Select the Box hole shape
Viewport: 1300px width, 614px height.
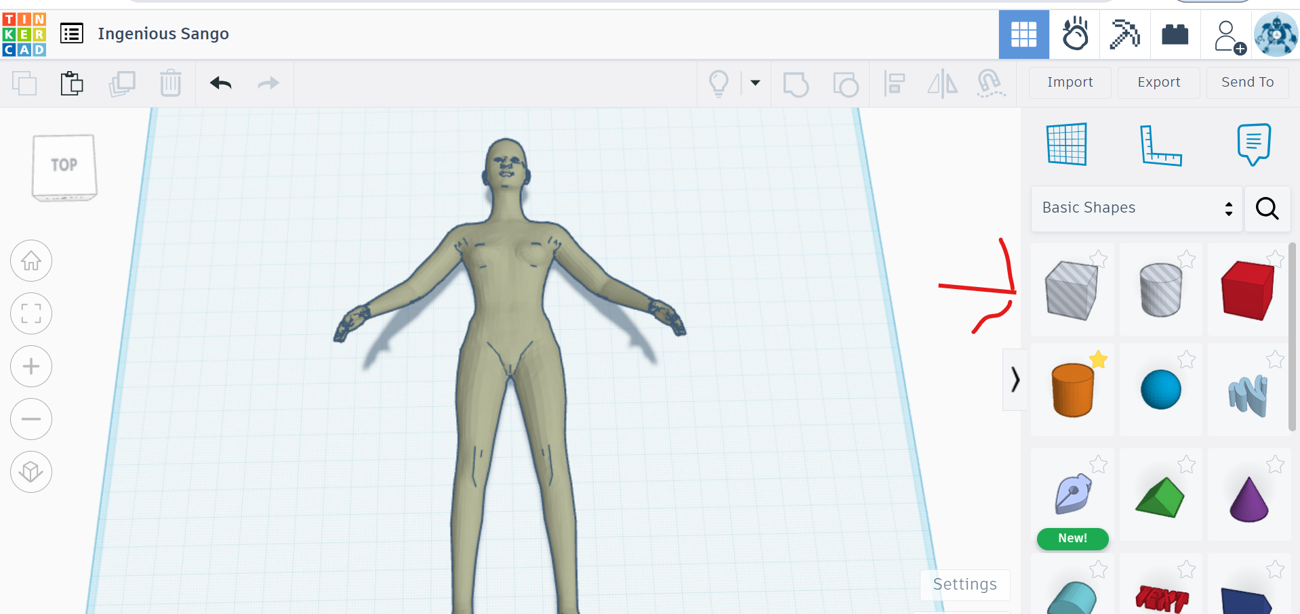[x=1072, y=290]
